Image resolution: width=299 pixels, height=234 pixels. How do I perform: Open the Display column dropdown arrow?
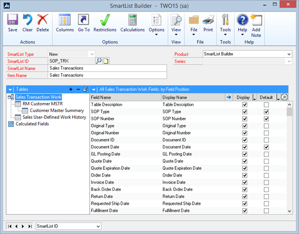(254, 98)
